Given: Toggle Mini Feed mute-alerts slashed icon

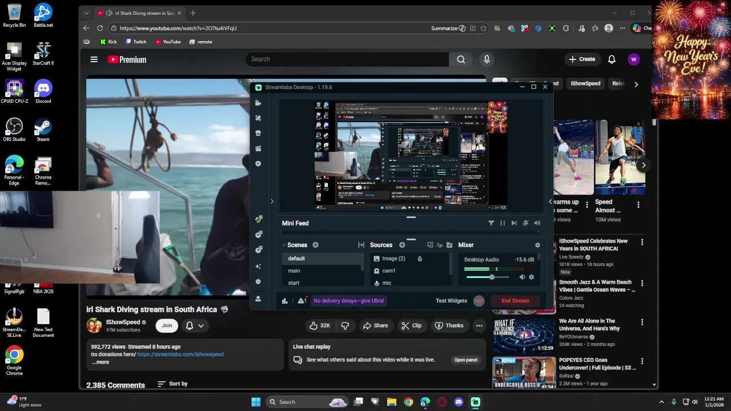Looking at the screenshot, I should point(525,223).
